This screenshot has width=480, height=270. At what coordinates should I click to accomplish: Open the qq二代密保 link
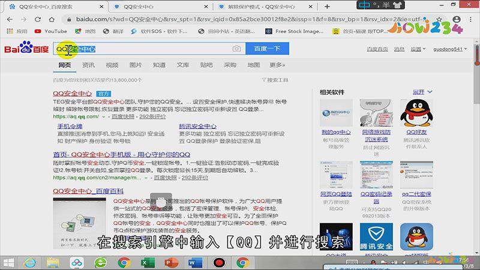pos(416,194)
